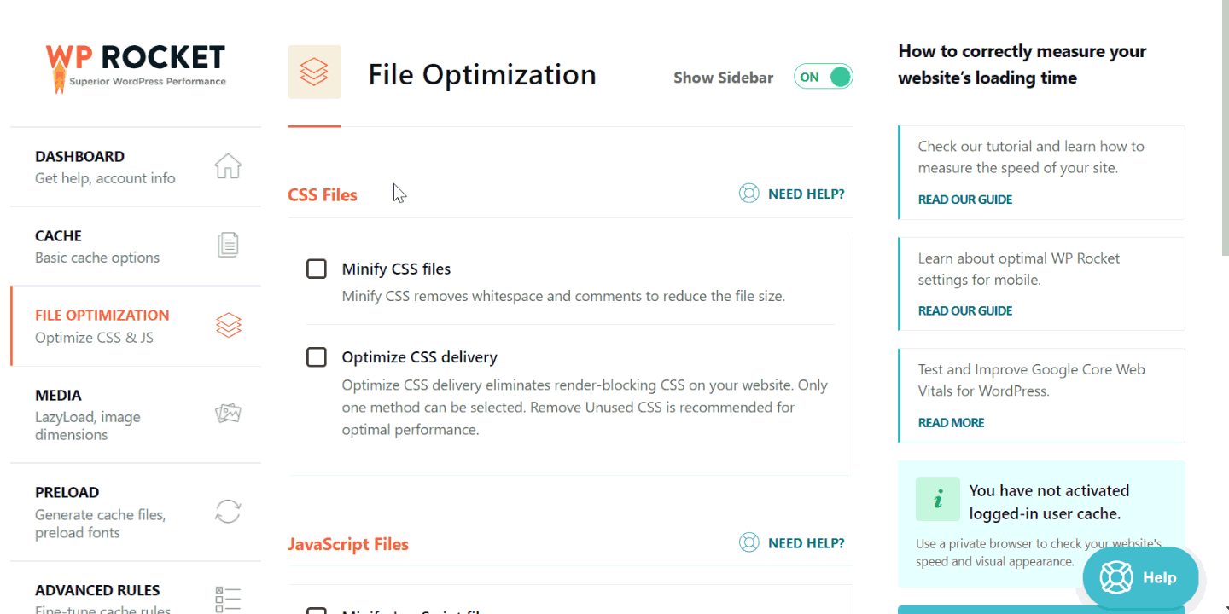Click Read More about Core Web Vitals
Image resolution: width=1229 pixels, height=614 pixels.
[x=951, y=423]
